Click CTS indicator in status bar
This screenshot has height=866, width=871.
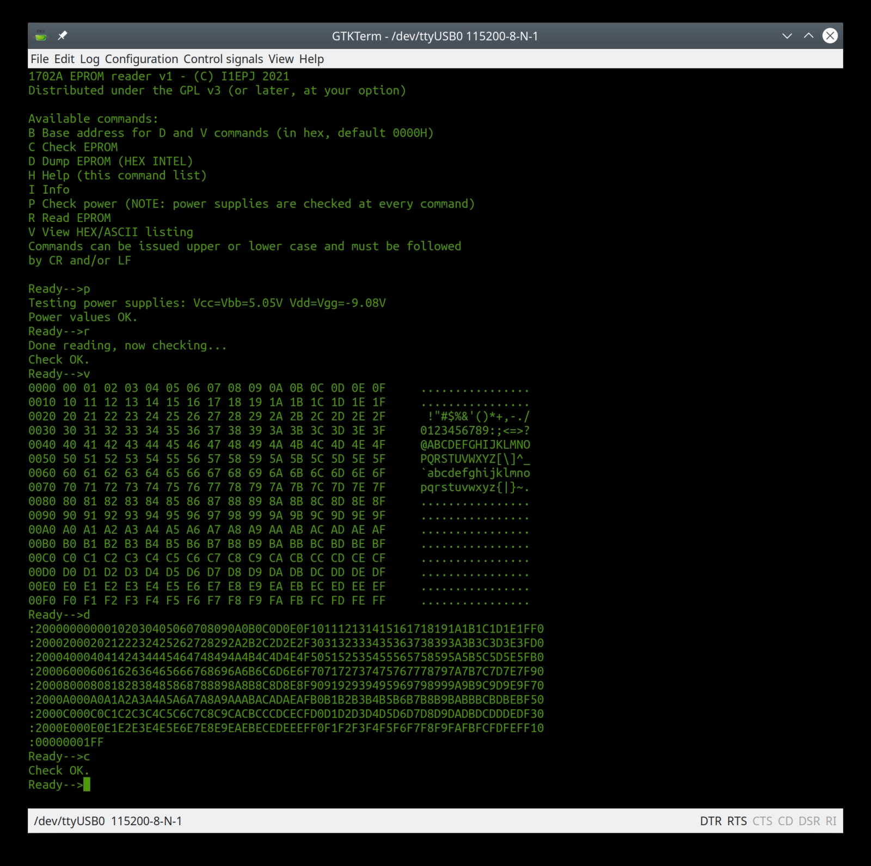pos(762,821)
